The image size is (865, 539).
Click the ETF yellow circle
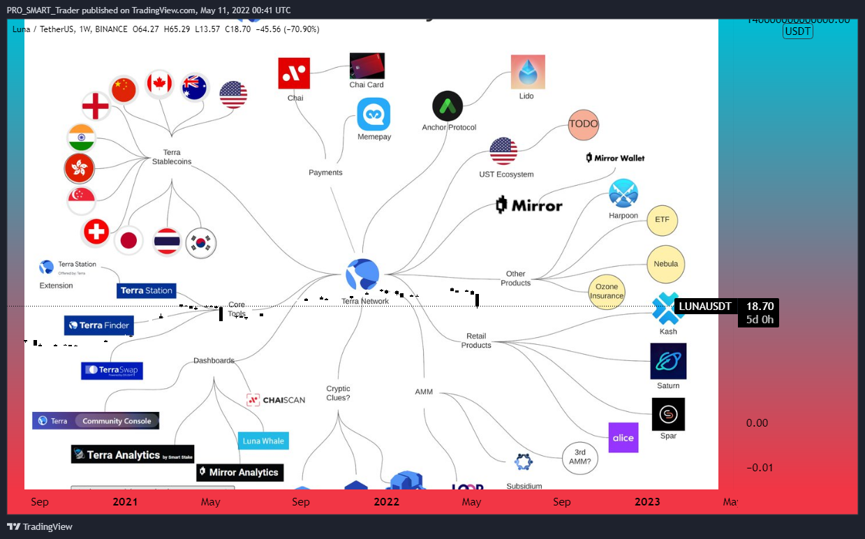pyautogui.click(x=662, y=220)
